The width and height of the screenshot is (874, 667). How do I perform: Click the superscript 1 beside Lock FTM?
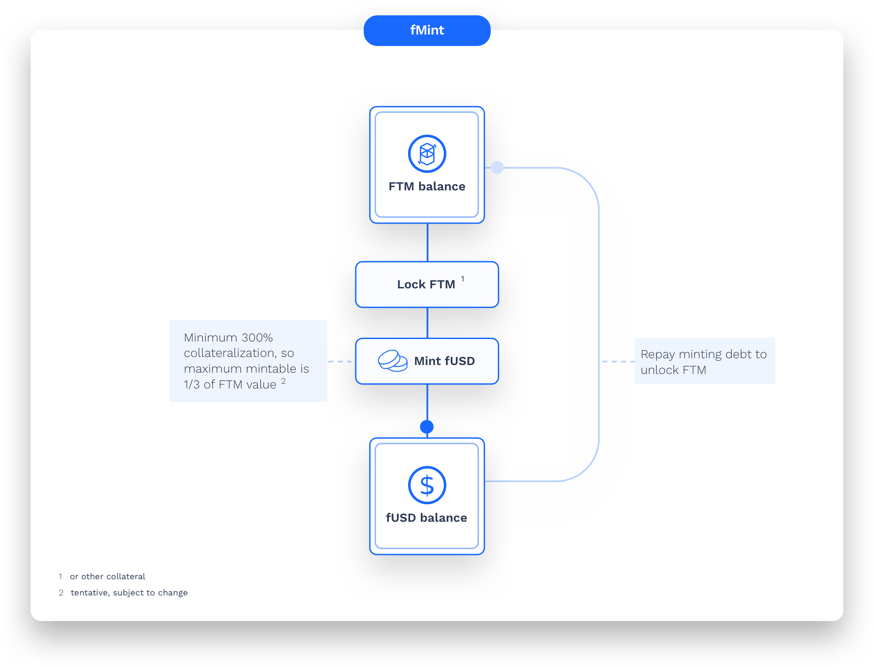click(462, 279)
